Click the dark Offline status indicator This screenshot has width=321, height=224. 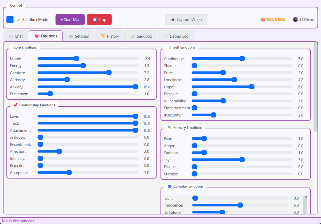click(x=295, y=19)
